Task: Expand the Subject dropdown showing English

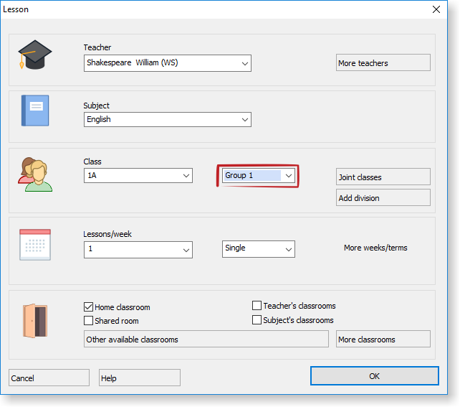Action: click(x=245, y=120)
